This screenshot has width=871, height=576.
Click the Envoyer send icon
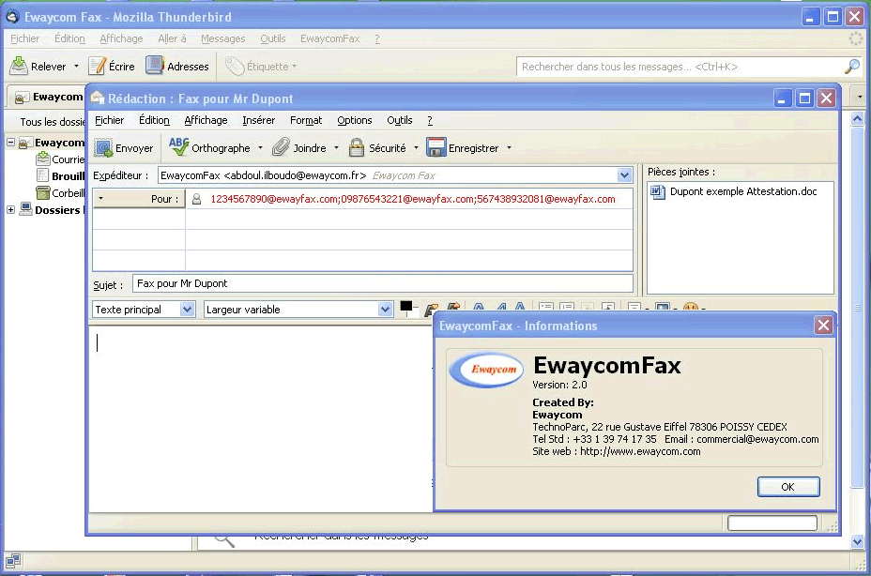tap(103, 147)
